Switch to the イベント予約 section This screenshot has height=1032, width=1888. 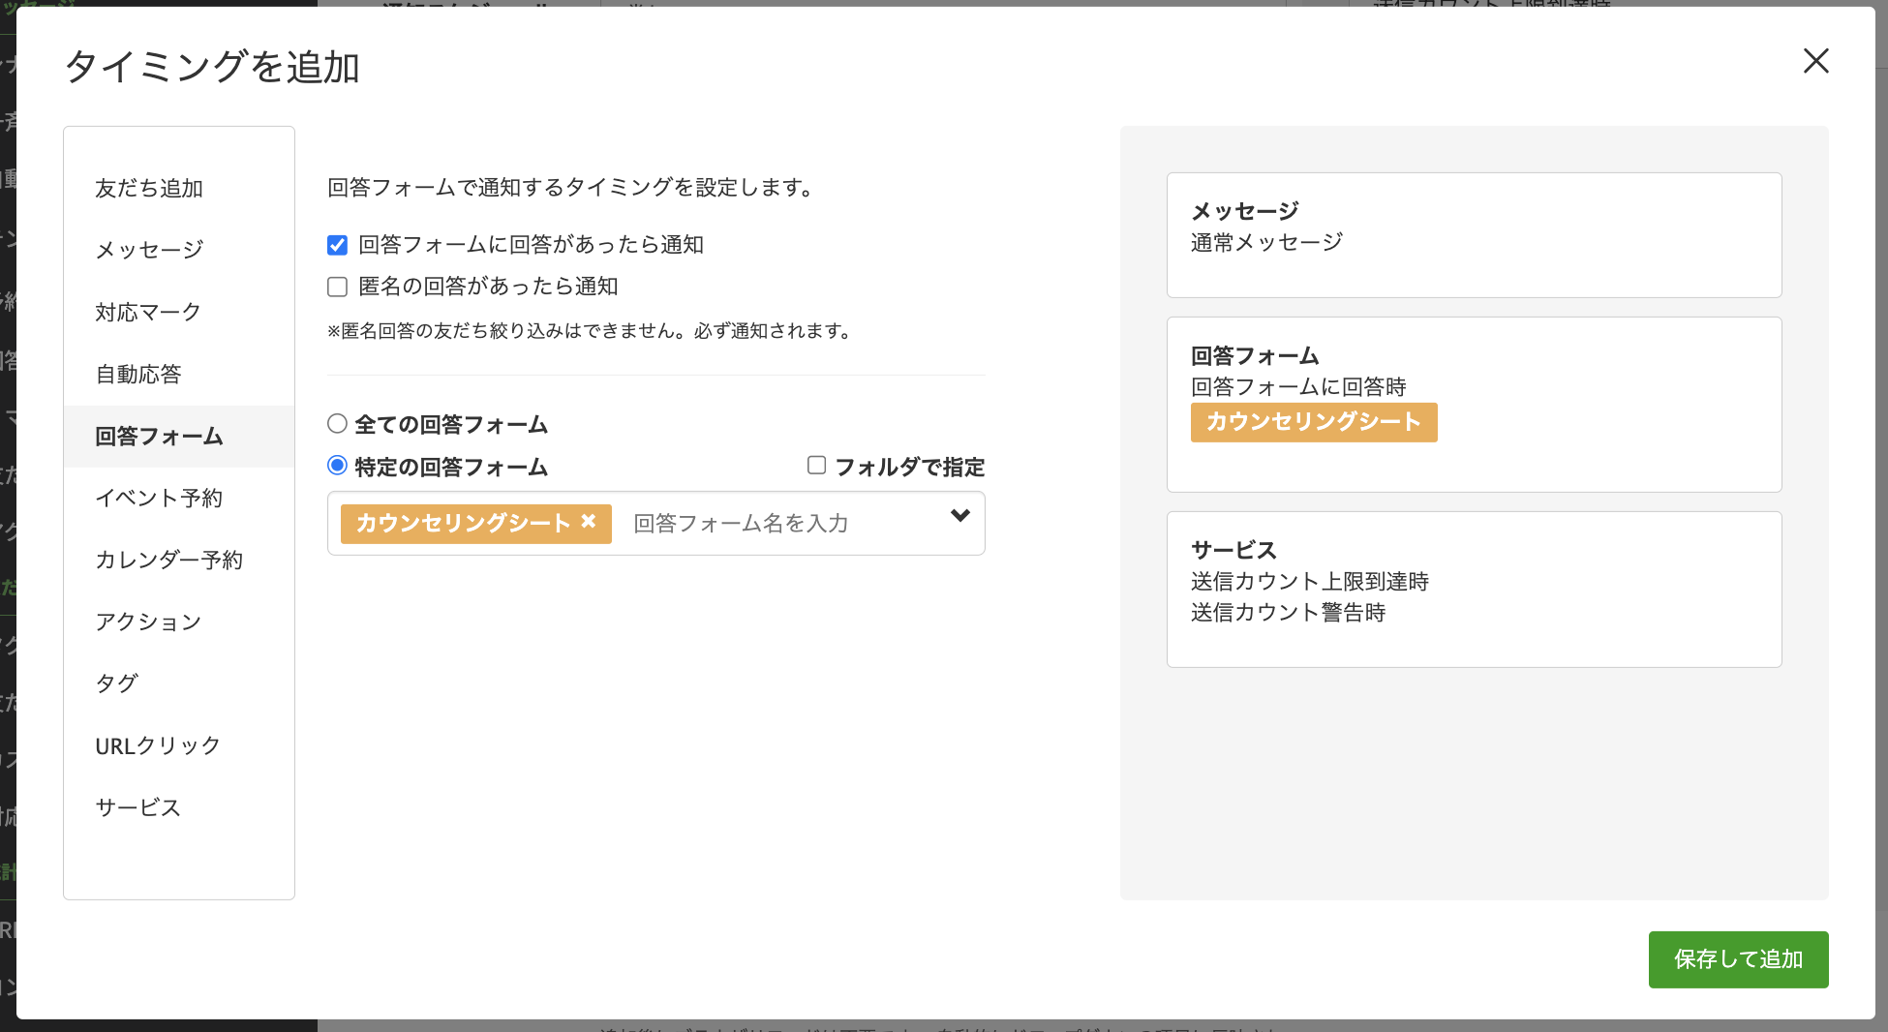click(159, 498)
